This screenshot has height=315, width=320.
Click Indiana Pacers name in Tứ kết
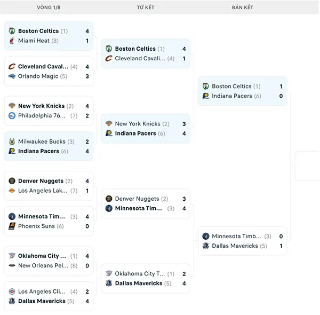pyautogui.click(x=135, y=133)
